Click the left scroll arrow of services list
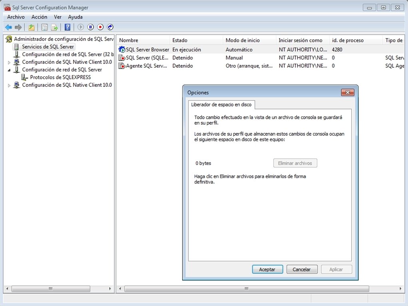This screenshot has height=306, width=408. pos(120,288)
